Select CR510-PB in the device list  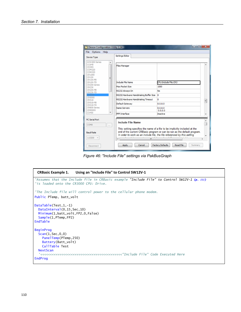pos(92,103)
